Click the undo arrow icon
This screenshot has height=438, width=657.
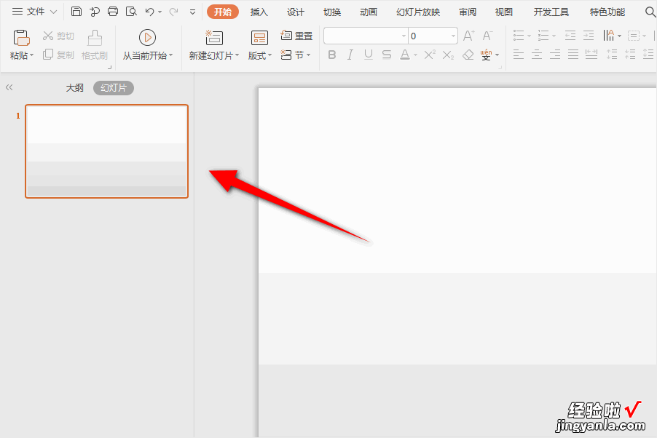pyautogui.click(x=149, y=12)
